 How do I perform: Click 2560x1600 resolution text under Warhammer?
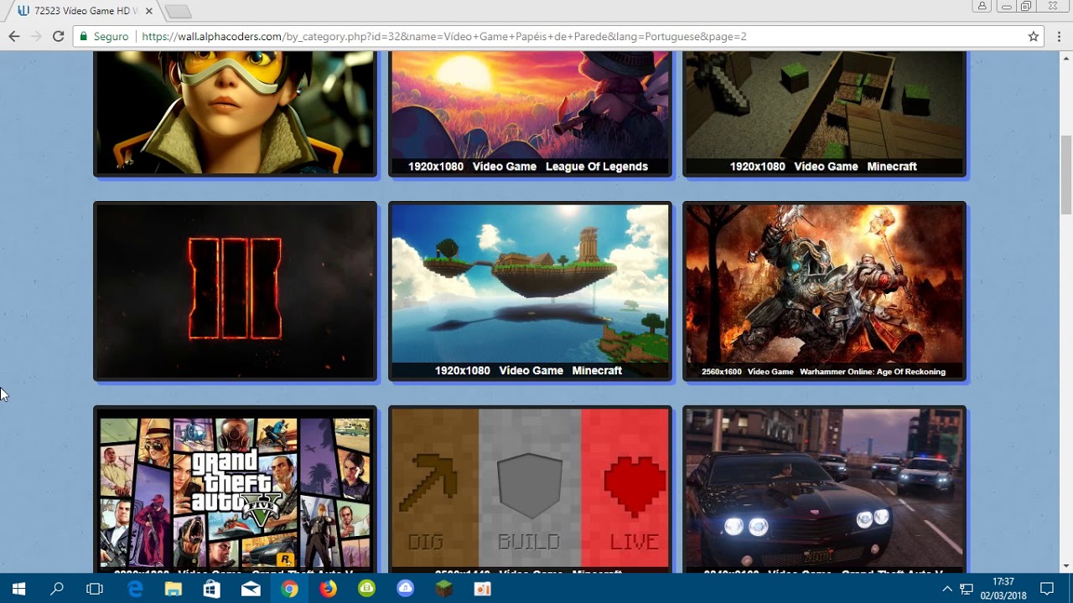pyautogui.click(x=722, y=372)
